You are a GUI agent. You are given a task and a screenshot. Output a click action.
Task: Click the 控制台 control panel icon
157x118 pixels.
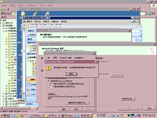click(6, 99)
